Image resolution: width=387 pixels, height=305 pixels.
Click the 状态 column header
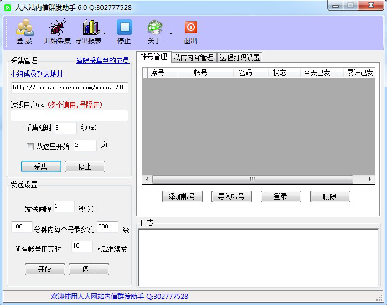[x=284, y=73]
